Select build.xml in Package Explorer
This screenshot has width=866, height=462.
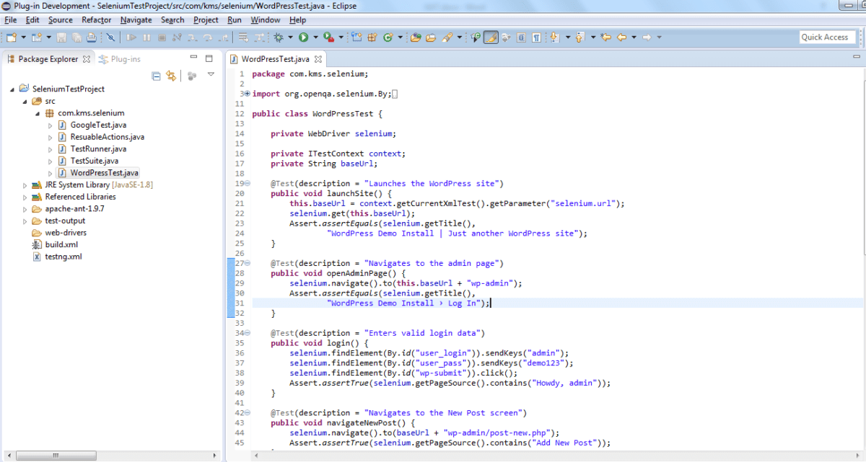coord(61,245)
